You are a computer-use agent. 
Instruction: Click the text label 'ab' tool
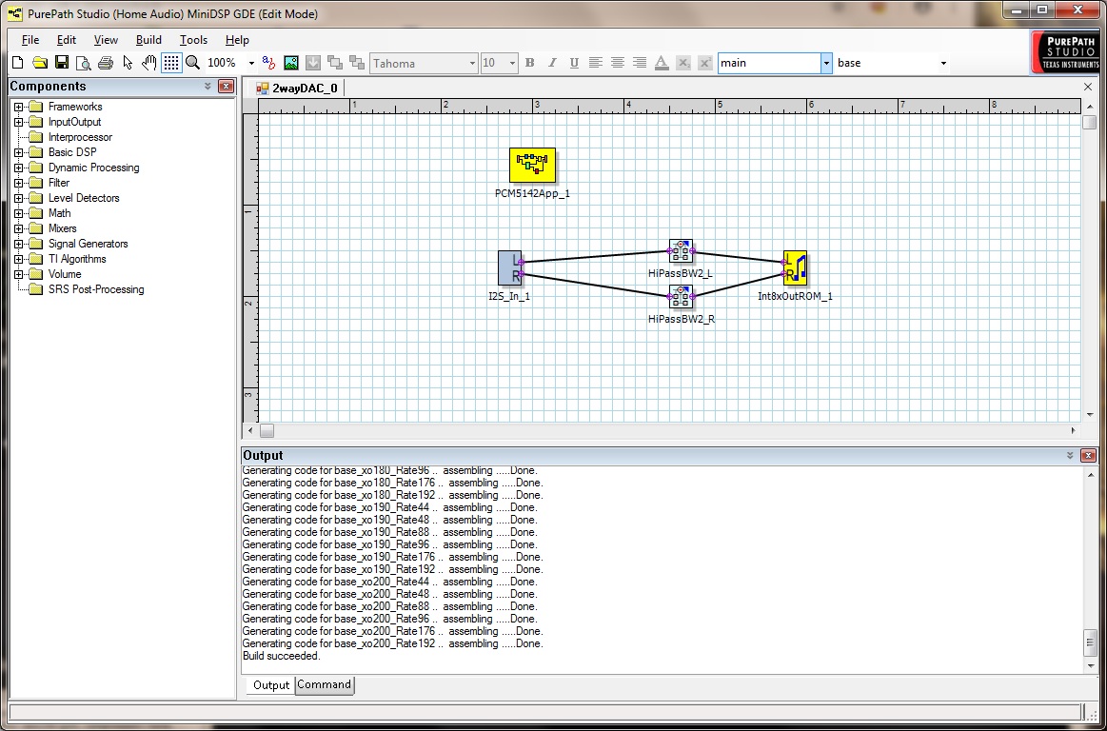coord(268,63)
